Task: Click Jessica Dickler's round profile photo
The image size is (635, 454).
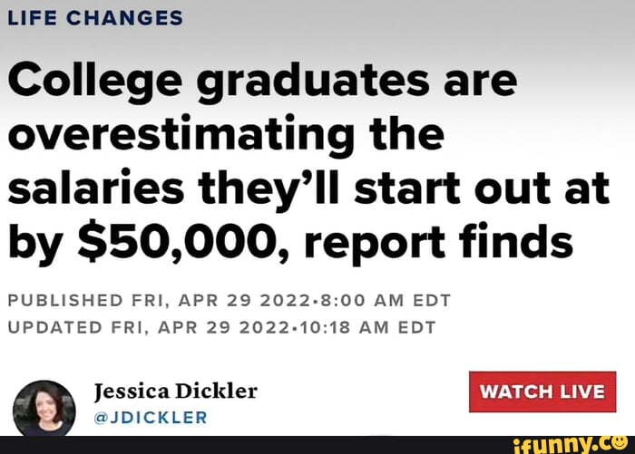Action: pos(41,405)
